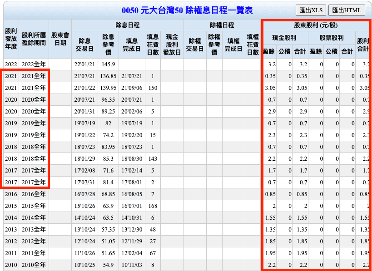Click the ex-dividend date 18'01/29
Image resolution: width=372 pixels, height=271 pixels.
84,158
